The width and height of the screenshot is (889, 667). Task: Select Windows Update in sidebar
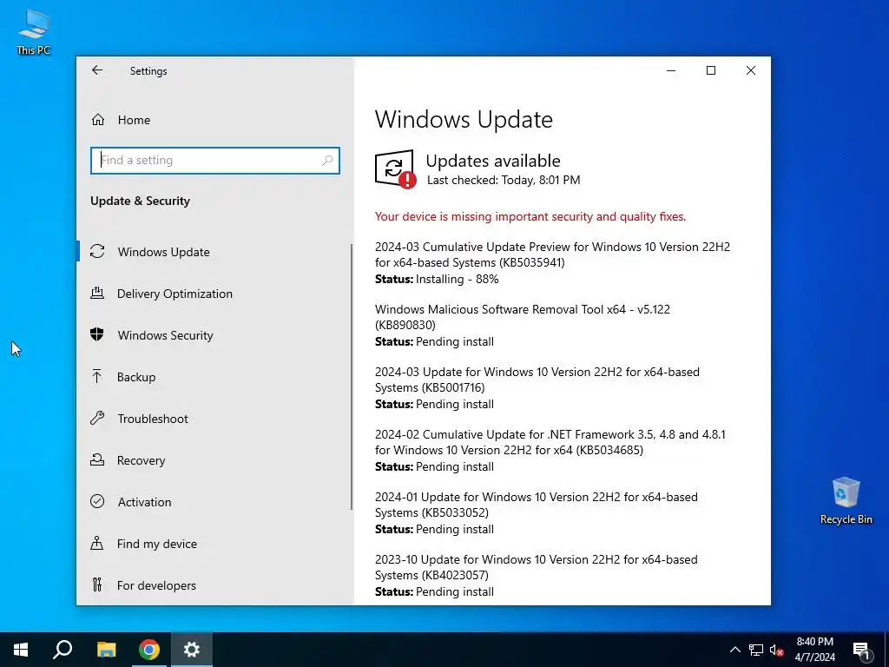pyautogui.click(x=214, y=252)
